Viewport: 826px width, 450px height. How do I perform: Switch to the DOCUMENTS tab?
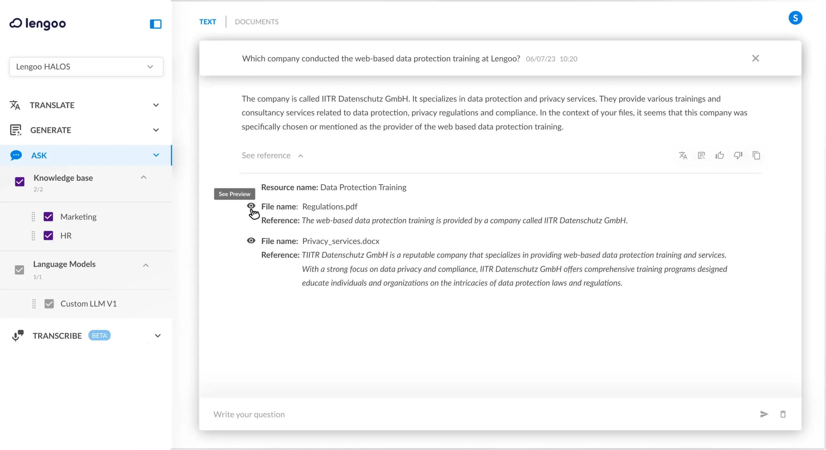[x=257, y=22]
